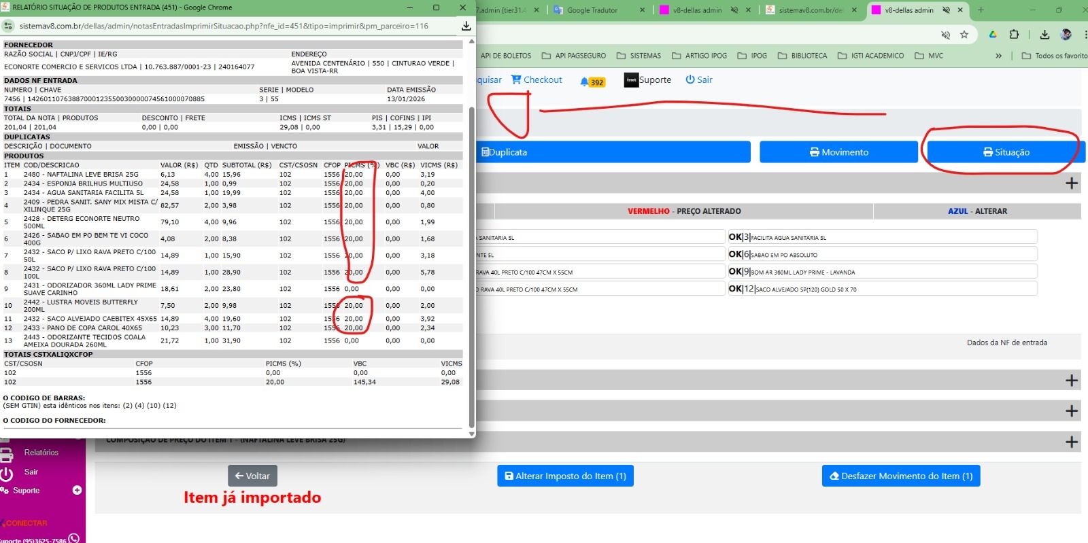Expand the first collapsed section below Situação
The image size is (1088, 543).
[1072, 183]
